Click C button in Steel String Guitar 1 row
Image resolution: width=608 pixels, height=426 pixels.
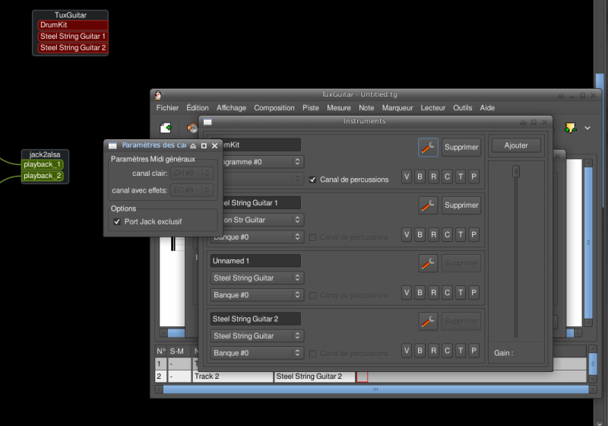click(447, 234)
